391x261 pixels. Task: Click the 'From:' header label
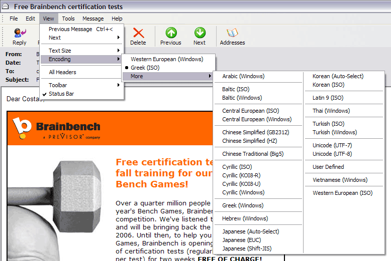click(14, 54)
